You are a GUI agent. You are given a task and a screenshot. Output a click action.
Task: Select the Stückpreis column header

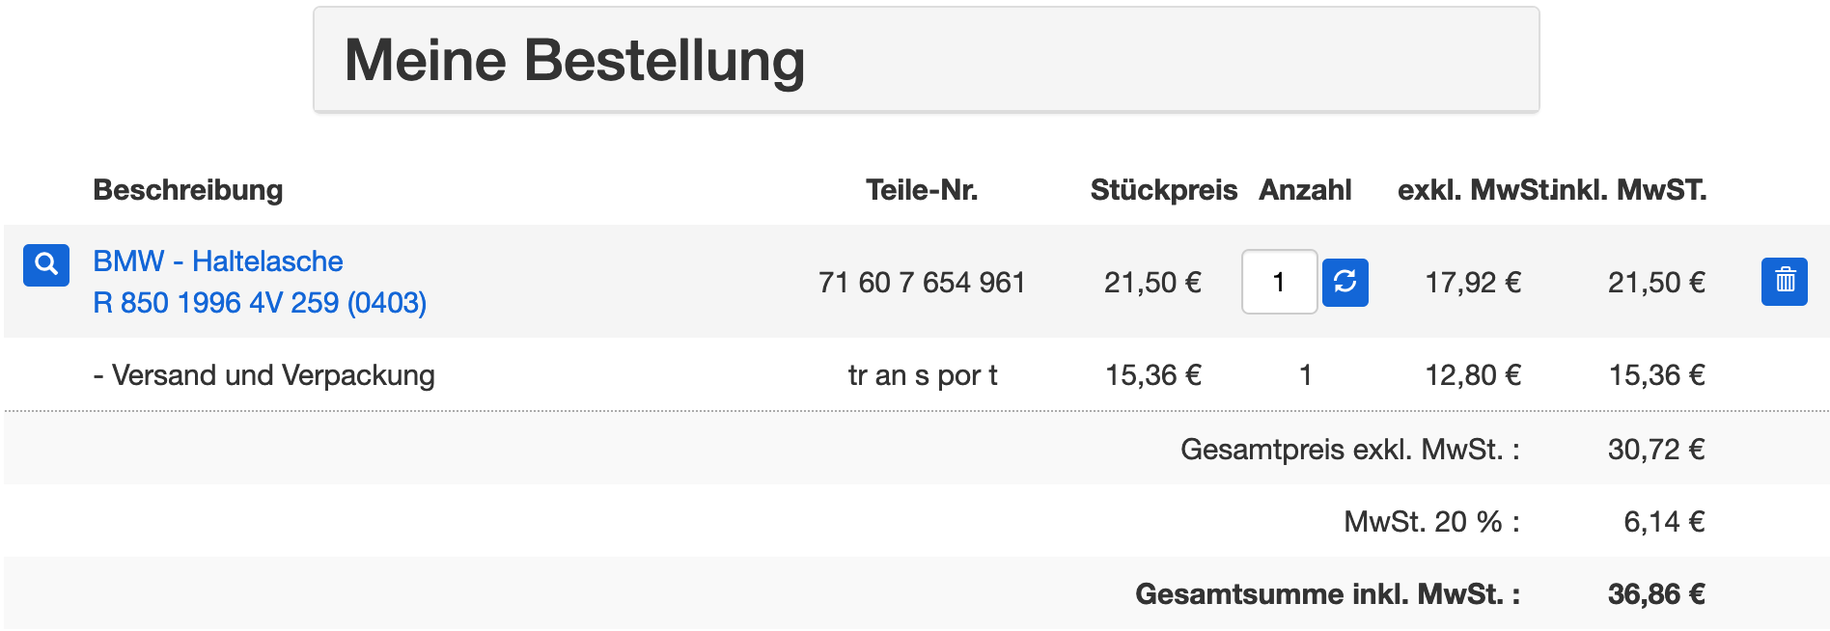tap(1163, 190)
